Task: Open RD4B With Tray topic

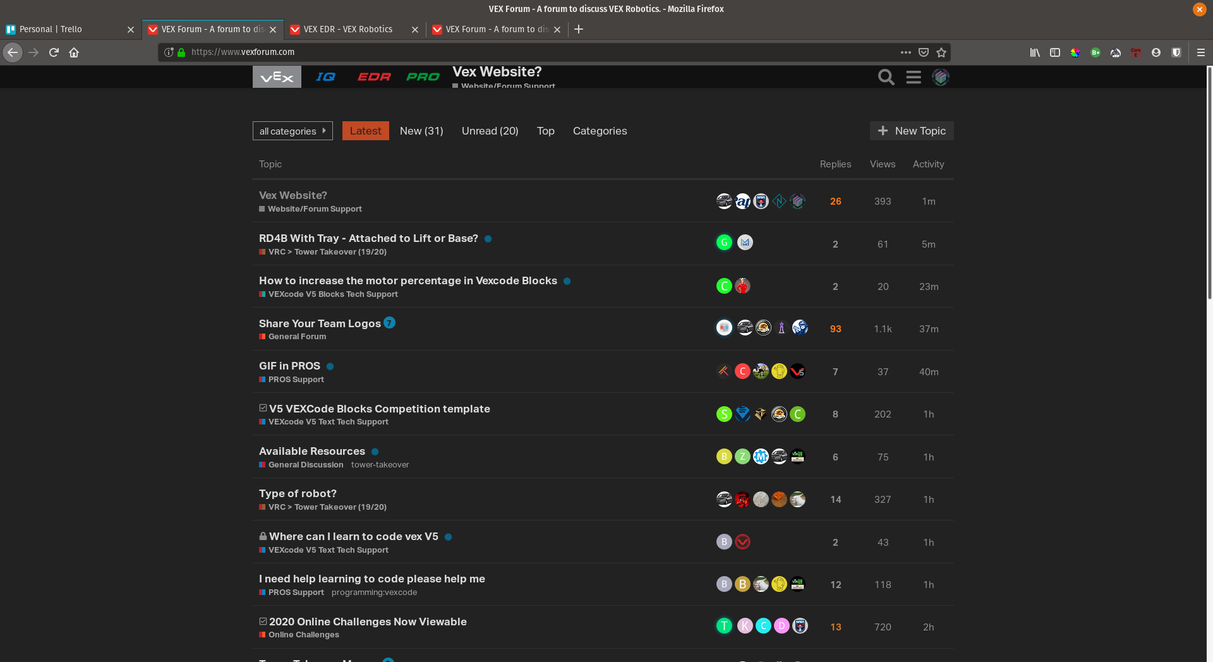Action: click(368, 238)
